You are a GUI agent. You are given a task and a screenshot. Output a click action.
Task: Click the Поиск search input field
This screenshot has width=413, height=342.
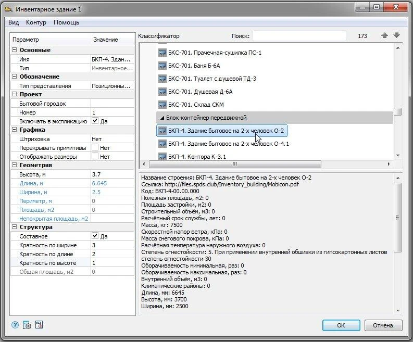coord(299,36)
